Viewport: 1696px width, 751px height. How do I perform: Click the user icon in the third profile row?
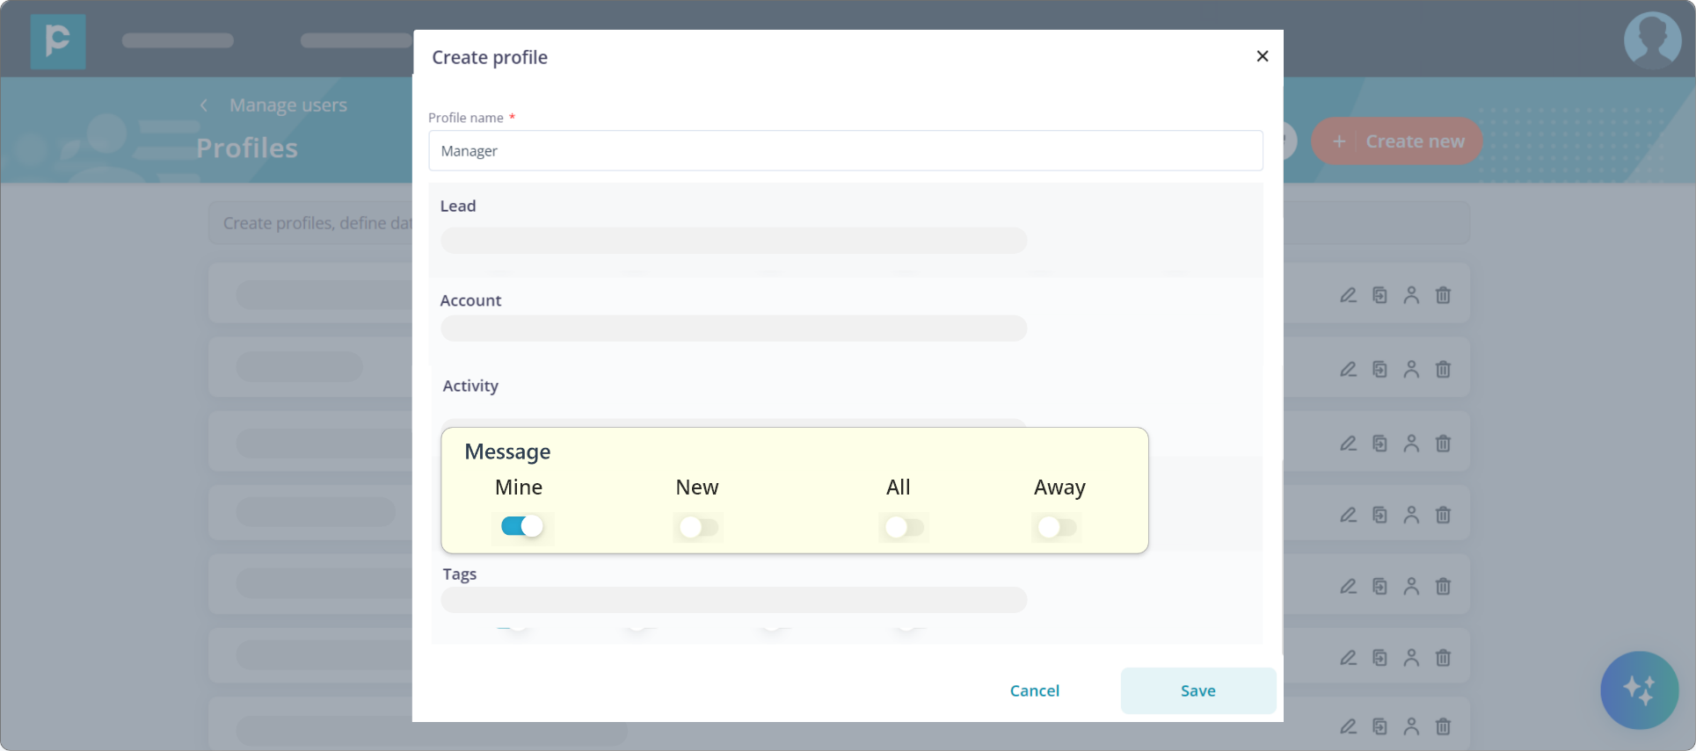(x=1411, y=444)
